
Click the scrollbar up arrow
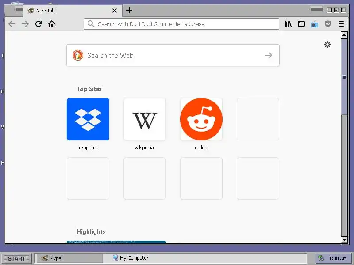pyautogui.click(x=344, y=35)
